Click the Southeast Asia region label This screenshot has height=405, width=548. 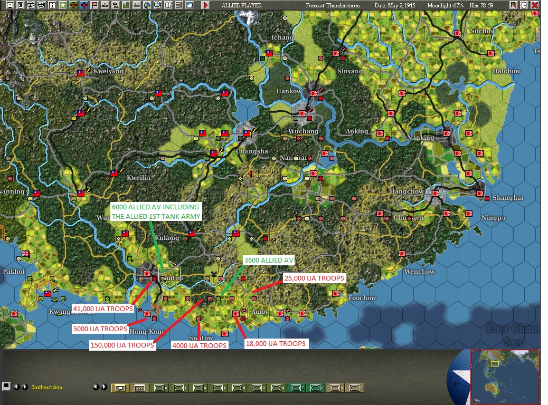(46, 387)
